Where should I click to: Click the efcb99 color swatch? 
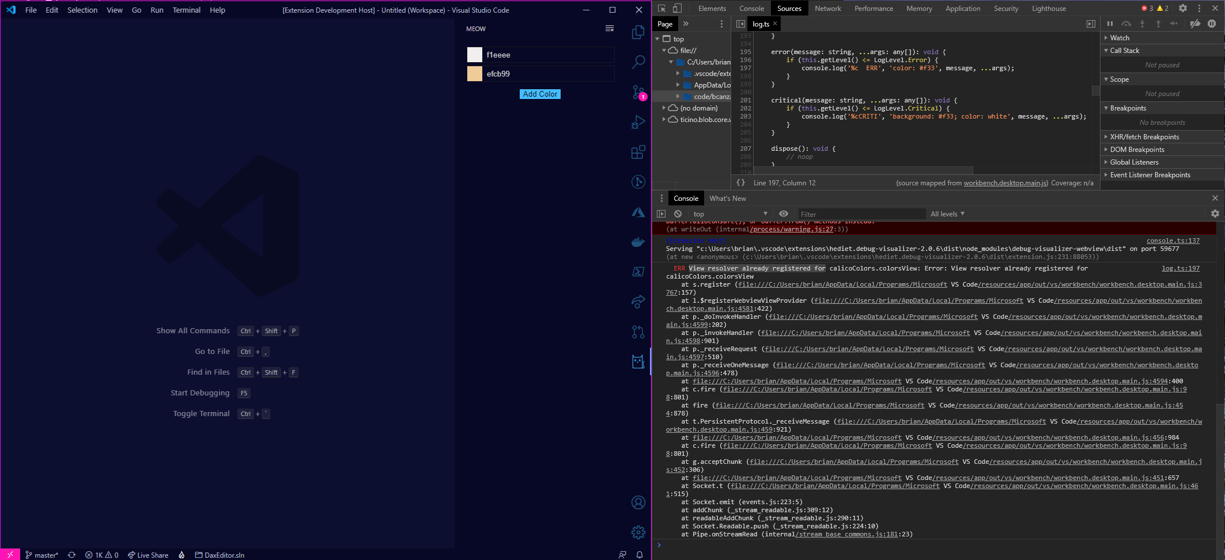[475, 74]
